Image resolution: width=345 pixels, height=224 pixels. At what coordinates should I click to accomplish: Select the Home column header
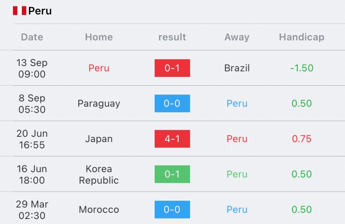pos(99,37)
